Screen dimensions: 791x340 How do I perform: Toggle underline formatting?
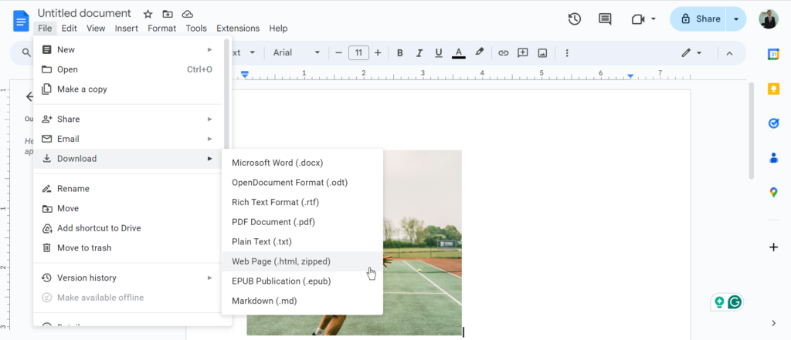click(439, 53)
